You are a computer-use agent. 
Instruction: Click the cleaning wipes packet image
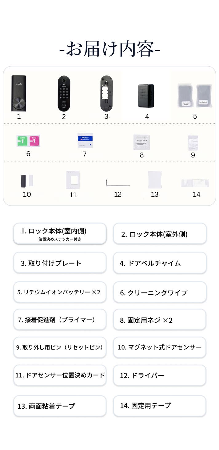[28, 141]
